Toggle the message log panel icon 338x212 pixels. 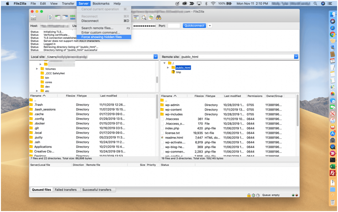(49, 17)
